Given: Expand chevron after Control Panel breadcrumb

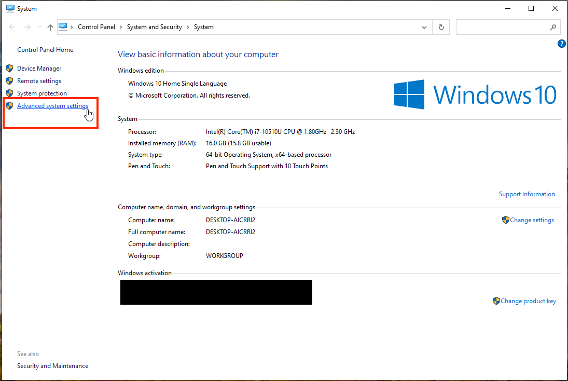Looking at the screenshot, I should (121, 27).
